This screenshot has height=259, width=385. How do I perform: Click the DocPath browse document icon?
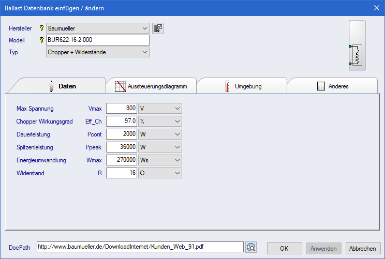click(251, 247)
